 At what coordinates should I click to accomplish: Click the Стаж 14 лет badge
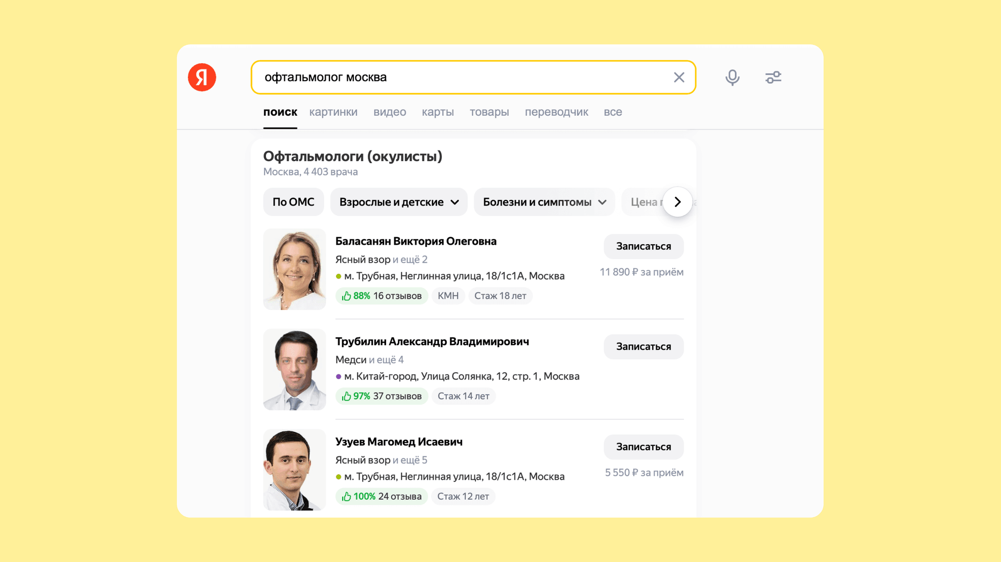pyautogui.click(x=463, y=396)
